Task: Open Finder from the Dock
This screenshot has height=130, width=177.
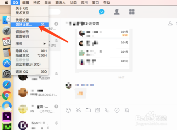Action: (x=7, y=20)
